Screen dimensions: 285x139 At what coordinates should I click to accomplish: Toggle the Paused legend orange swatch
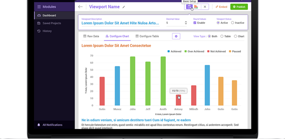click(x=230, y=51)
